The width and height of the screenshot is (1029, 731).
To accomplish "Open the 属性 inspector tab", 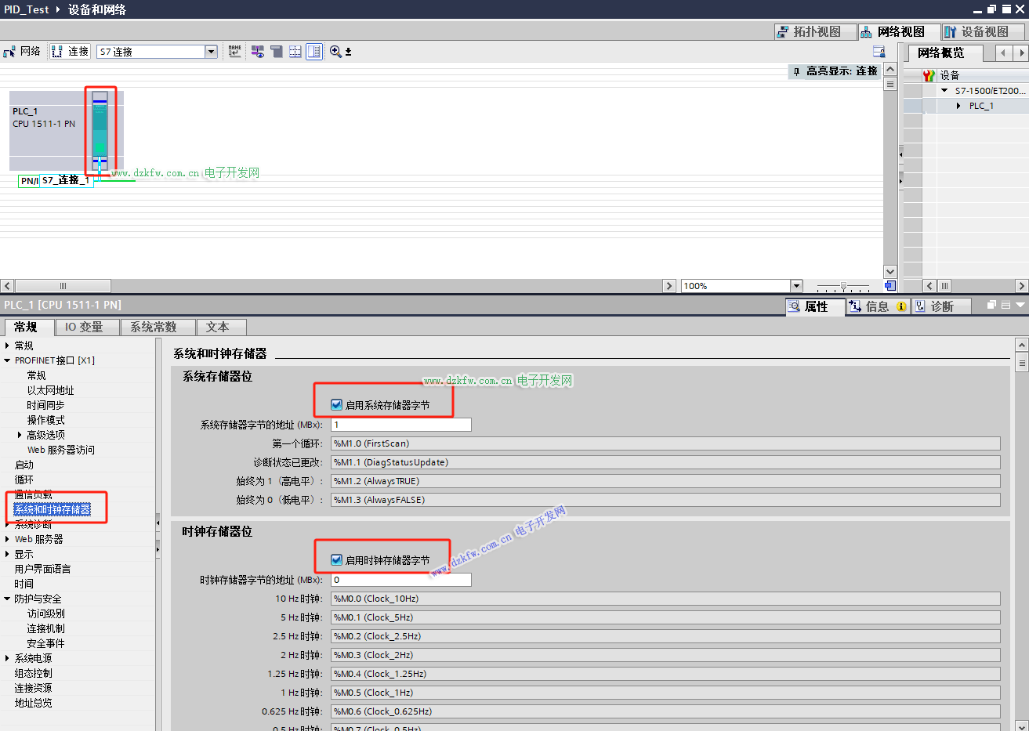I will coord(815,306).
